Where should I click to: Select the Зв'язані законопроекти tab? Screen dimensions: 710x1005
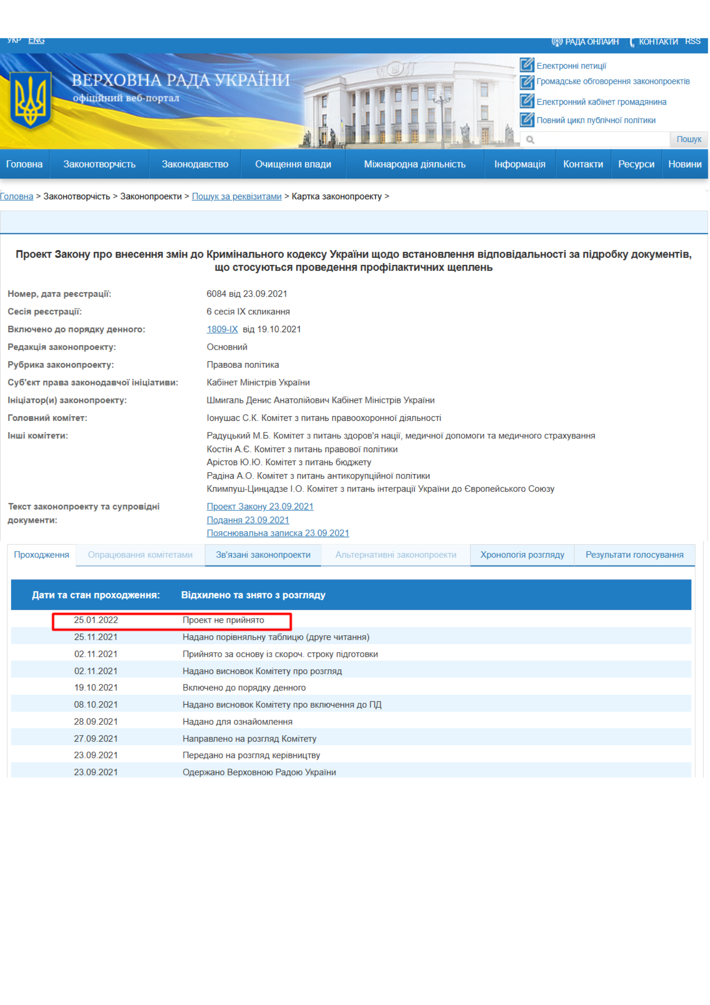(263, 555)
